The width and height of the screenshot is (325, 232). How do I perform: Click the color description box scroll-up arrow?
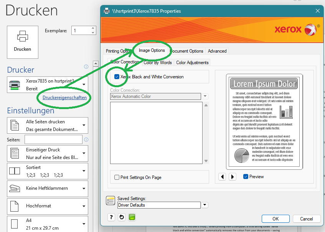coord(206,105)
